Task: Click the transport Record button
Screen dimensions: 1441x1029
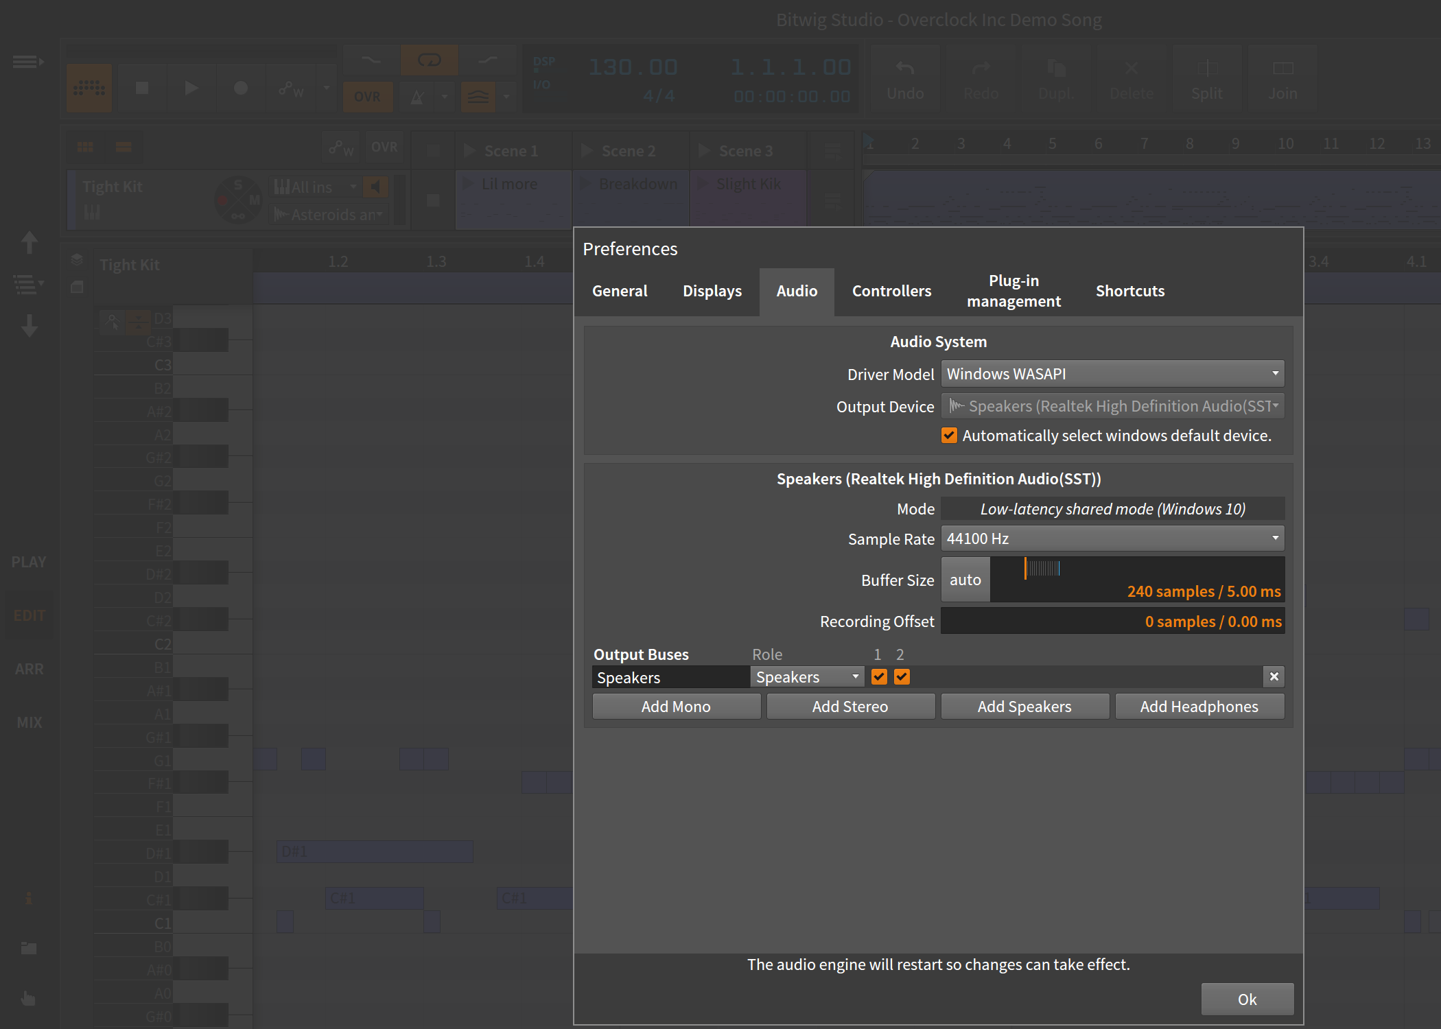Action: (241, 88)
